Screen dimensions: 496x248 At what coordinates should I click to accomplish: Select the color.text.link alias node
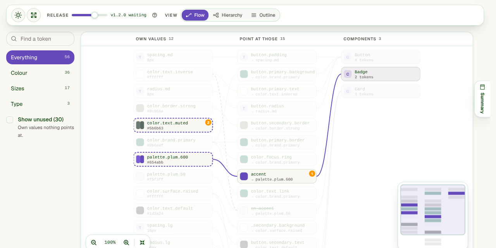[x=277, y=194]
